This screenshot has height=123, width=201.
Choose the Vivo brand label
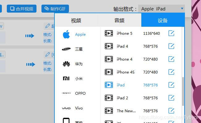(x=79, y=108)
